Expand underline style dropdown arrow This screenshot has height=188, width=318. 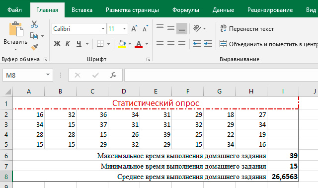(x=87, y=44)
